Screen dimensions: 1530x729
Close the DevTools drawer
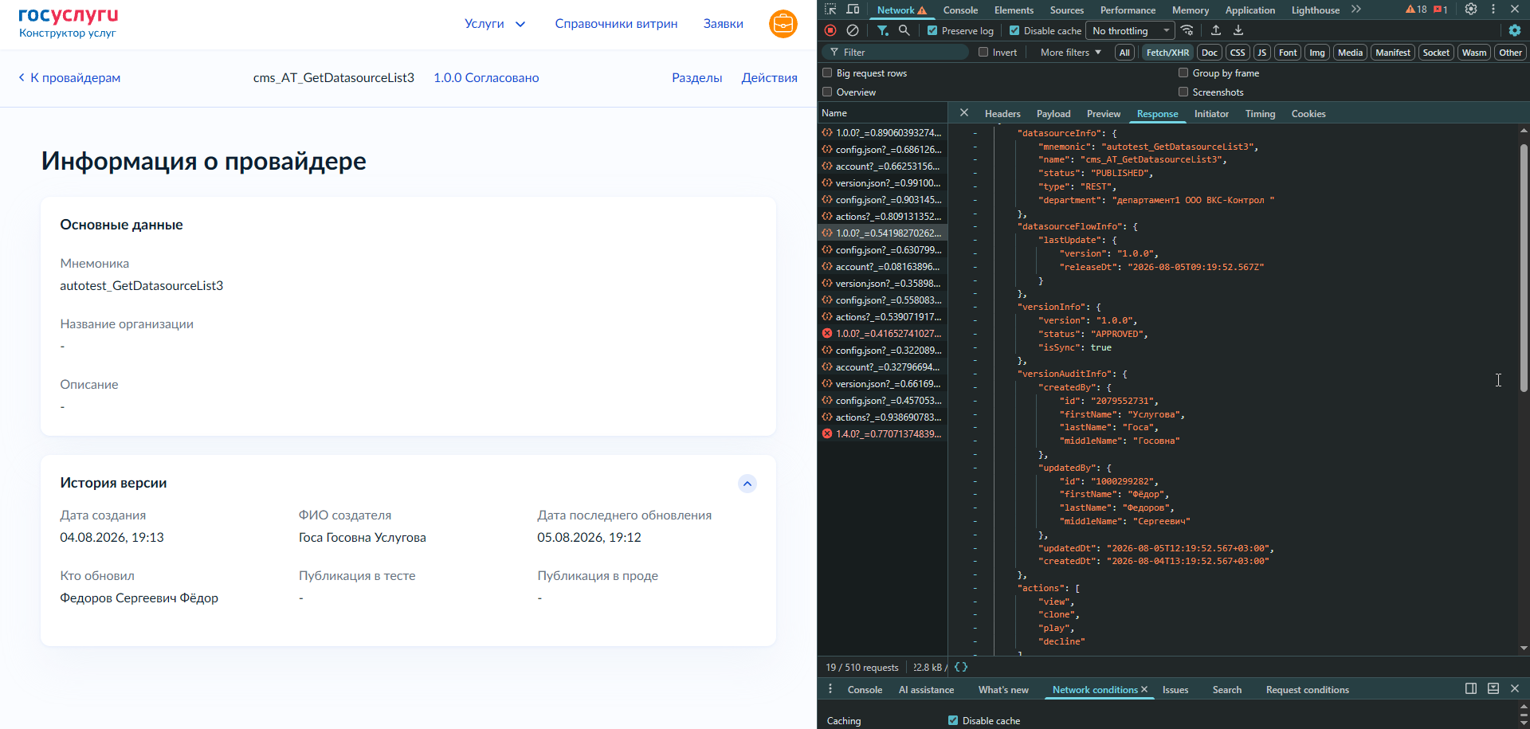point(1515,688)
